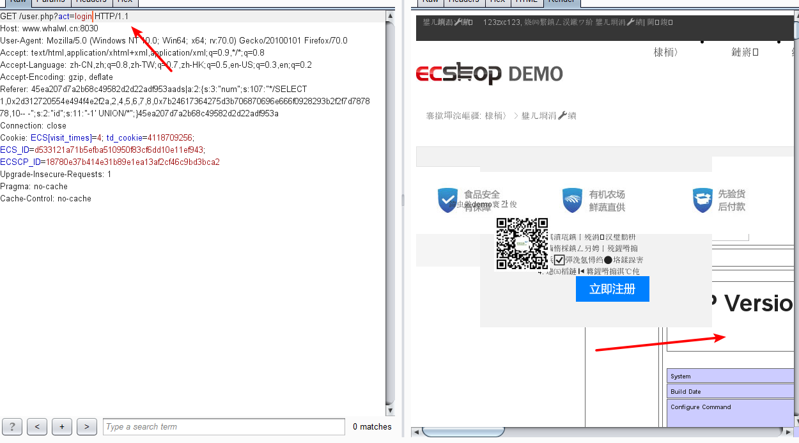This screenshot has width=799, height=443.
Task: Click the QR code image
Action: pyautogui.click(x=522, y=244)
